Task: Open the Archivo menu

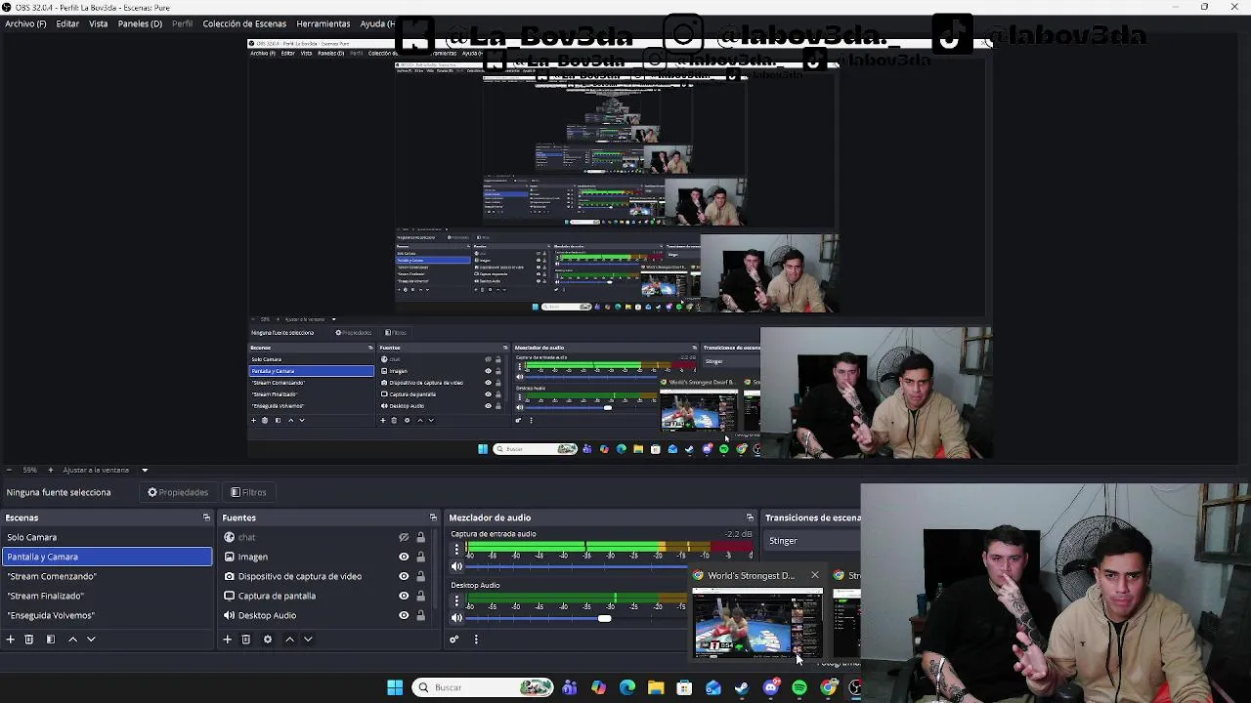Action: point(25,23)
